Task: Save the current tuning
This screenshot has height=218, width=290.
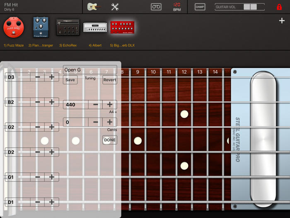Action: [x=70, y=80]
